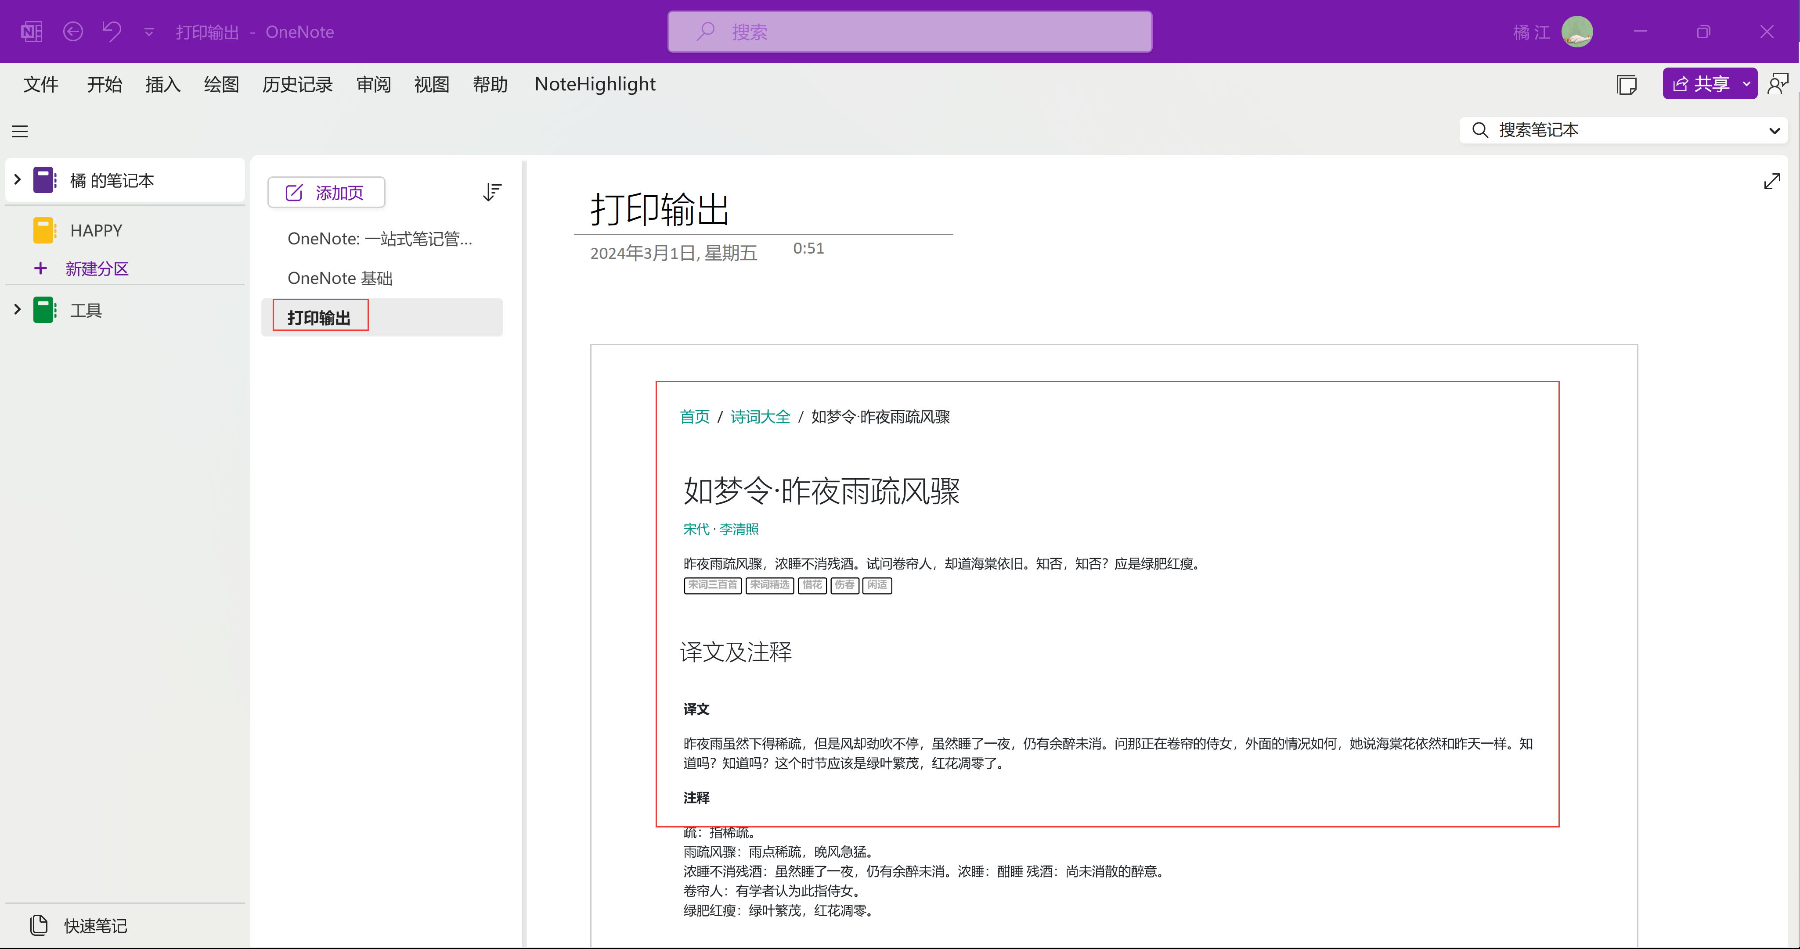Expand the 工具 notebook chevron

[x=18, y=309]
